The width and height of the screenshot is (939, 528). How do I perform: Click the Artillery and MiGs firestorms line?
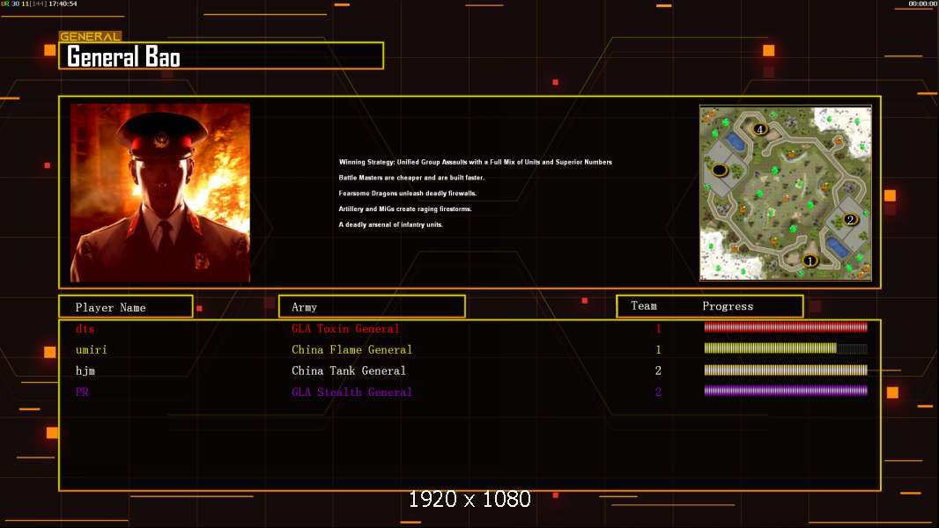point(405,209)
